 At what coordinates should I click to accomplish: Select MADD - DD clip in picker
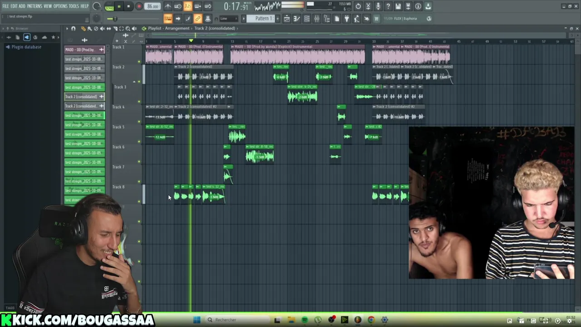(84, 50)
